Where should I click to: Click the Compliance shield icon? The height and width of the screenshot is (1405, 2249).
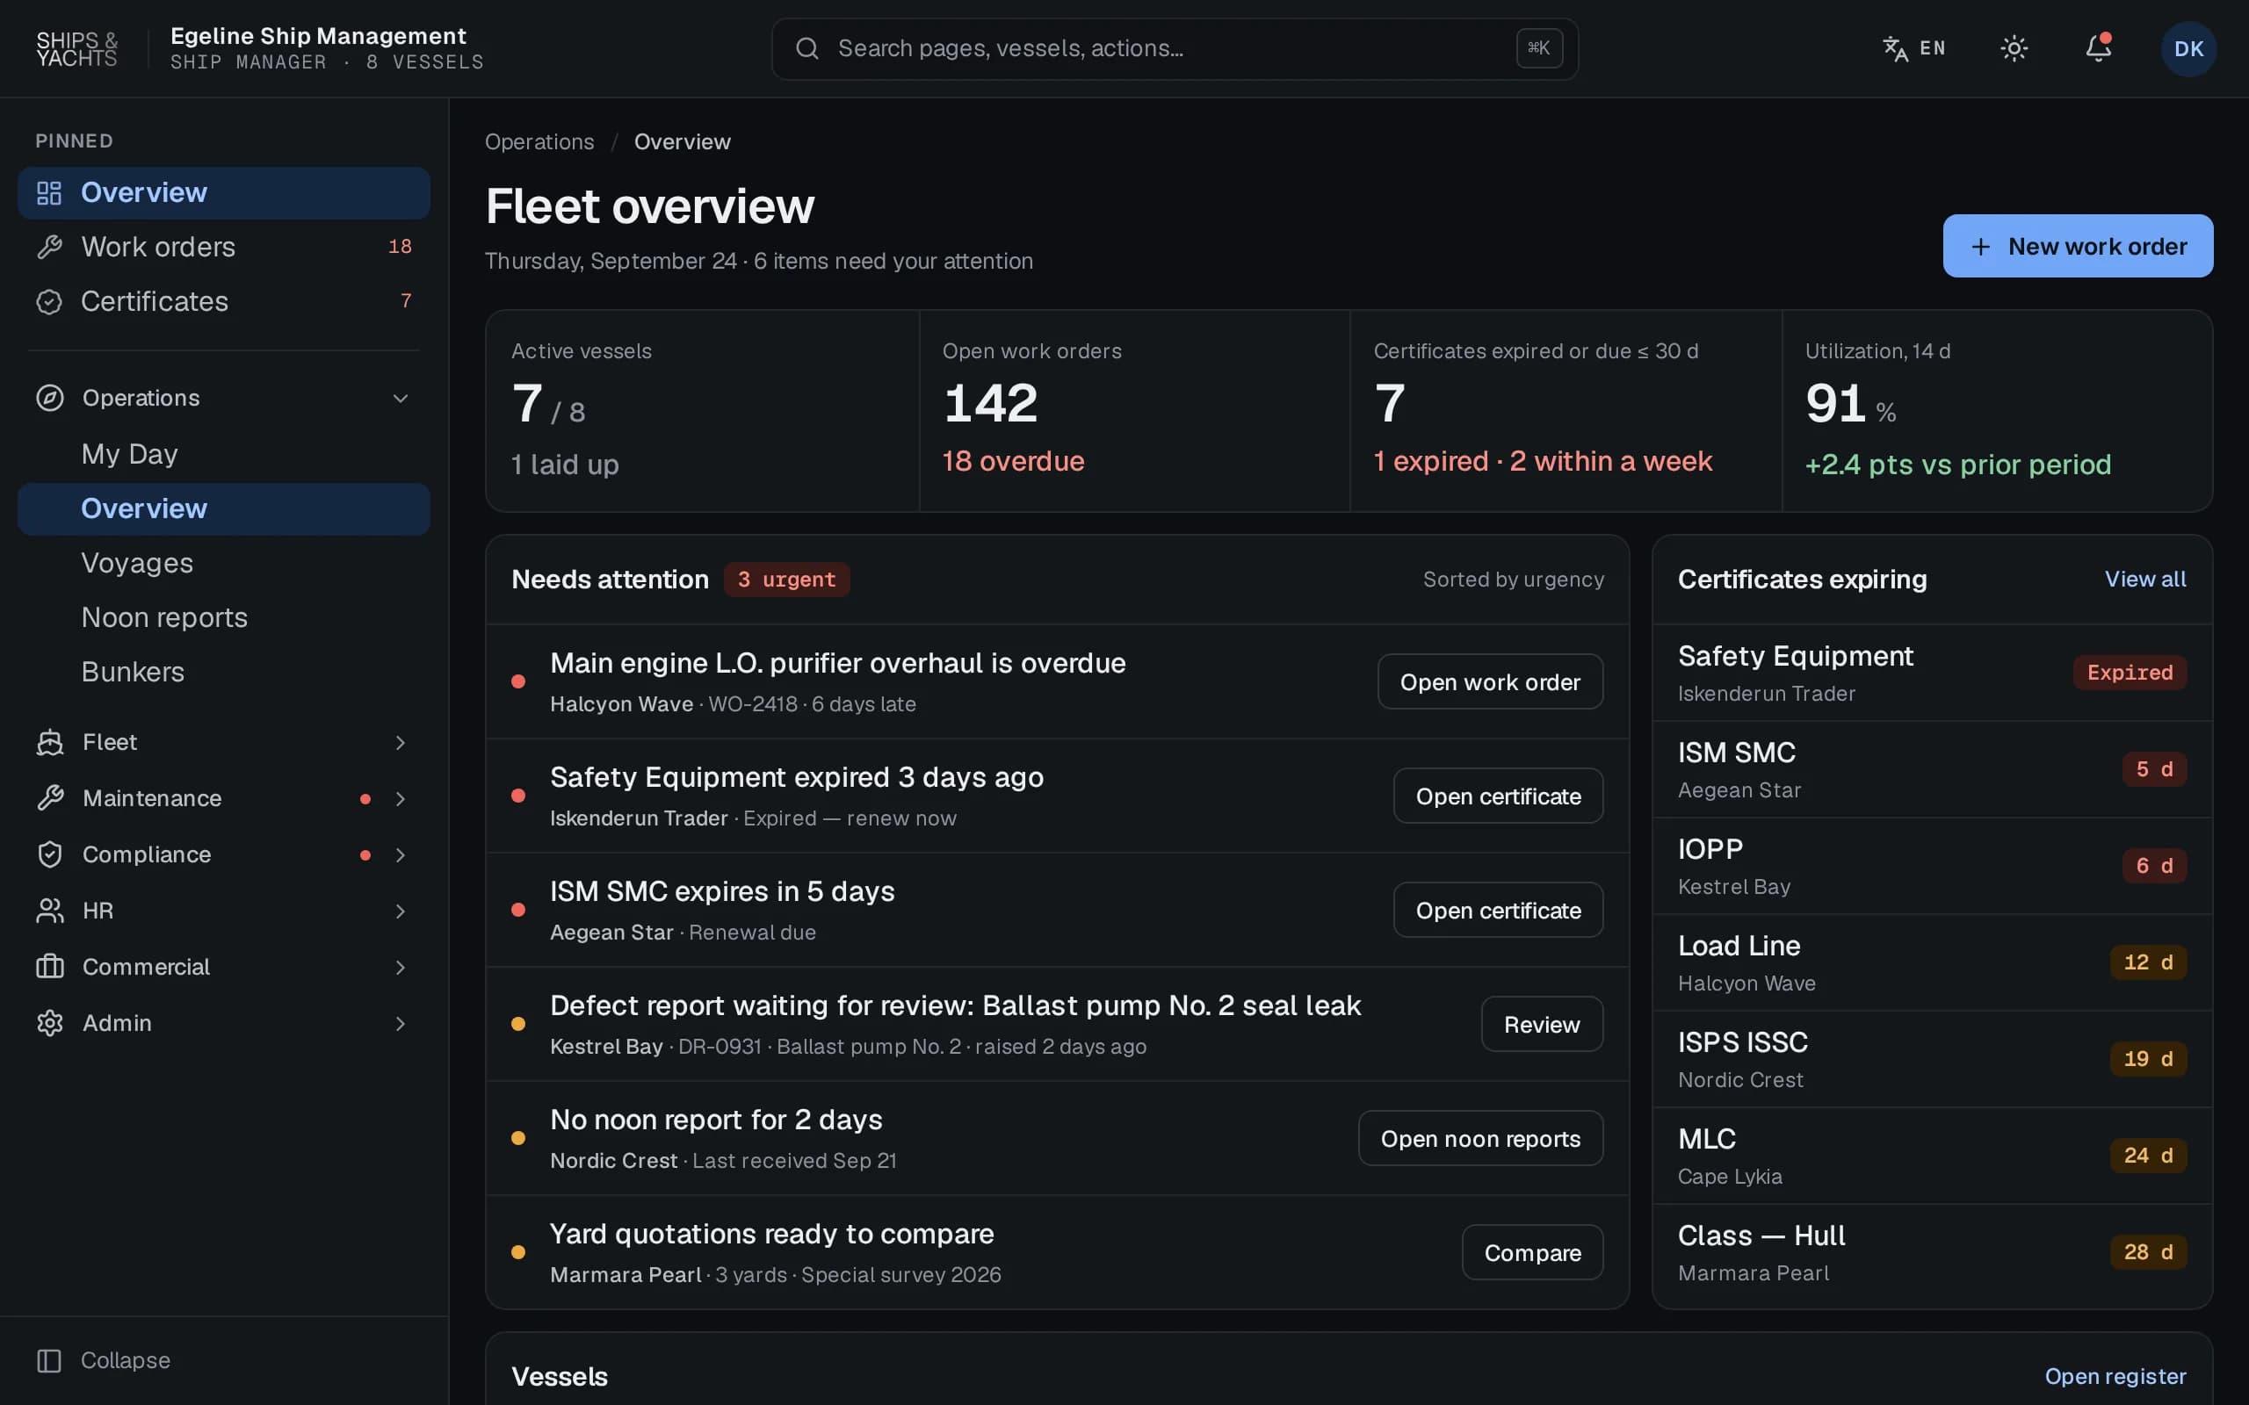(50, 855)
